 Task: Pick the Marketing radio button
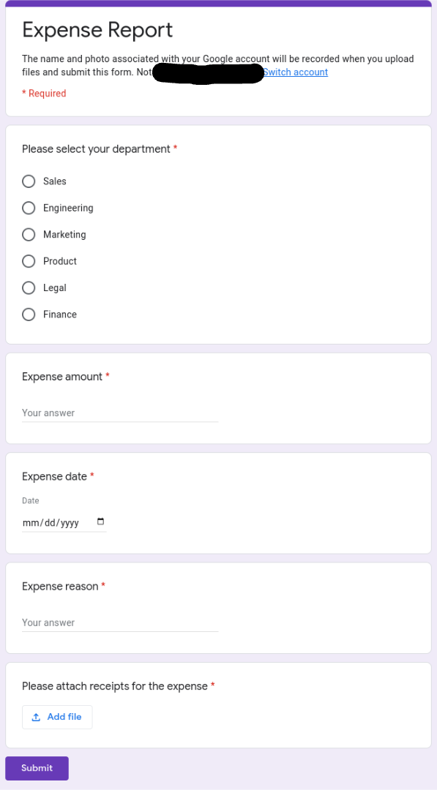tap(29, 235)
